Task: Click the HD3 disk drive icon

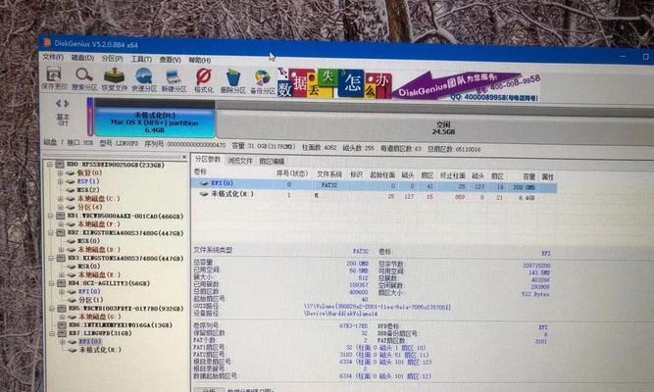Action: click(62, 258)
